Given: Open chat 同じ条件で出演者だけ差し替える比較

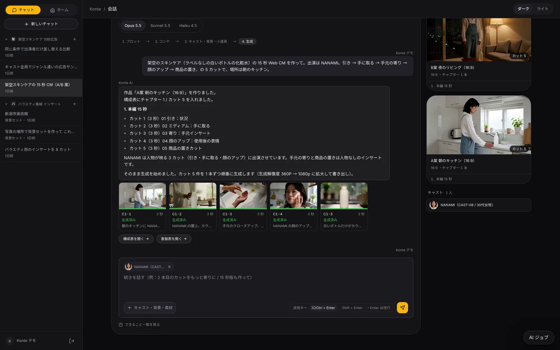Looking at the screenshot, I should pos(41,52).
